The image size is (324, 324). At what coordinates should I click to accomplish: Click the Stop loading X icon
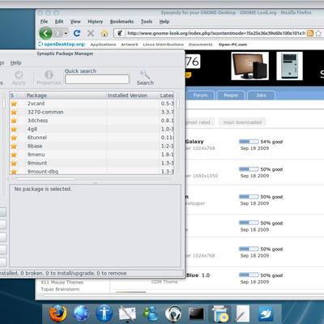[x=91, y=33]
